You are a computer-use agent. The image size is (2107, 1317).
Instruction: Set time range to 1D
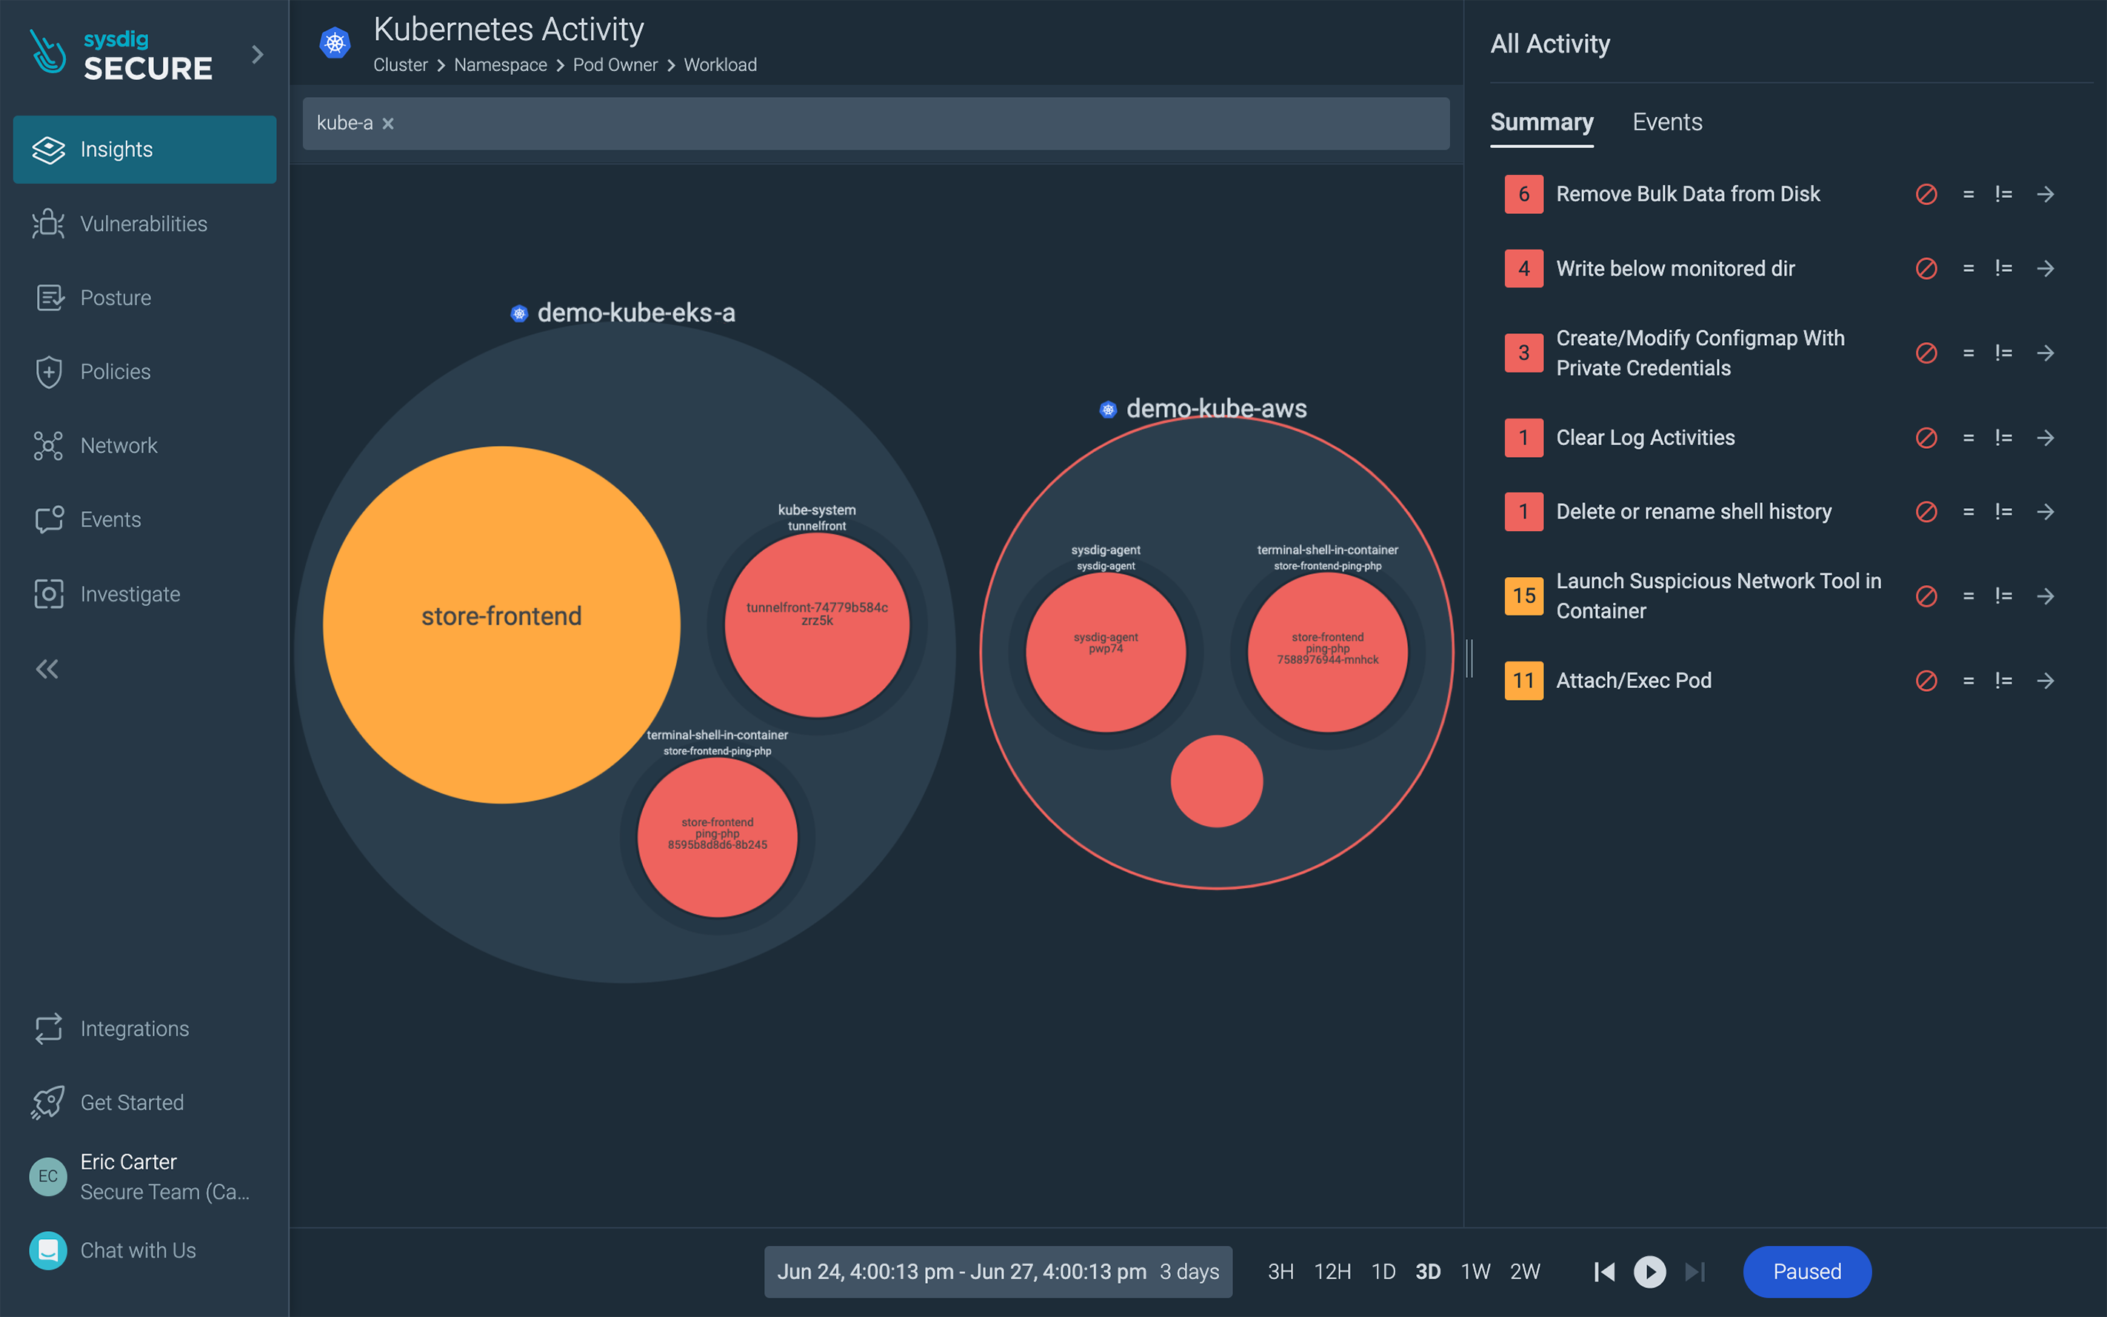click(x=1383, y=1272)
